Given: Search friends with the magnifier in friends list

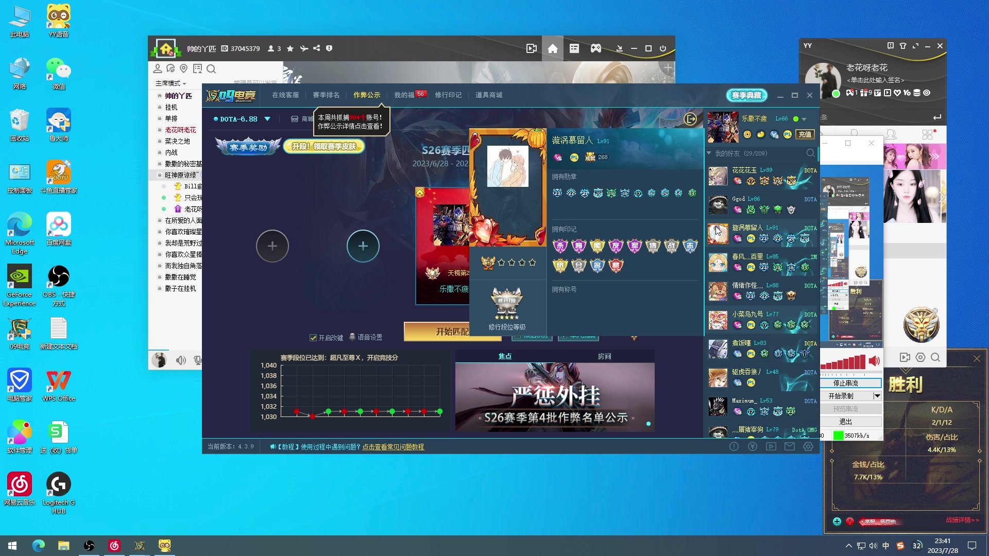Looking at the screenshot, I should point(810,153).
